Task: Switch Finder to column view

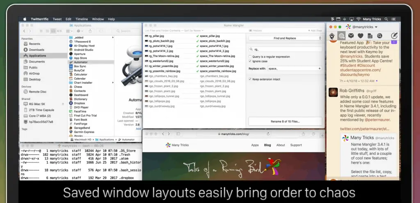Action: 53,31
